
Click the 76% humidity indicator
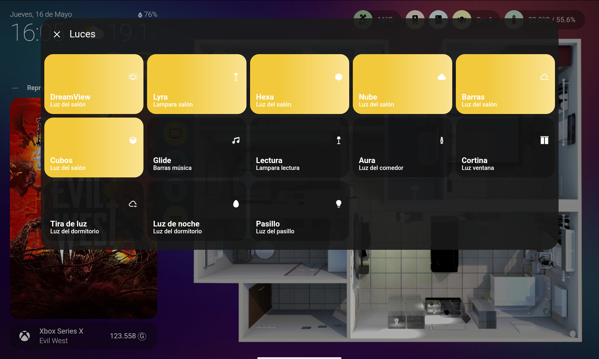point(148,14)
